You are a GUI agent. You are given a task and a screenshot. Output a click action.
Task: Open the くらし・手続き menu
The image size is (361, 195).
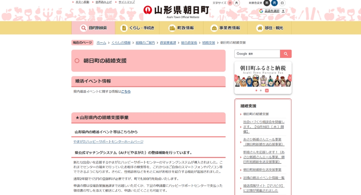point(137,28)
